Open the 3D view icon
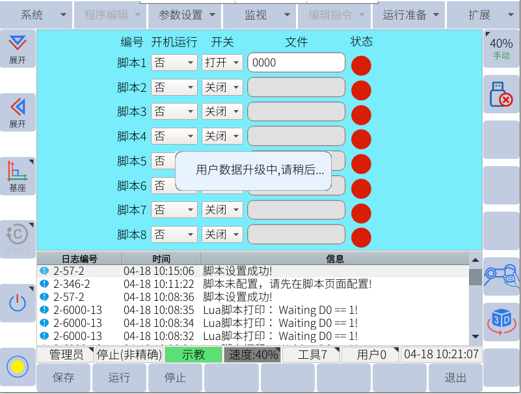 point(501,320)
